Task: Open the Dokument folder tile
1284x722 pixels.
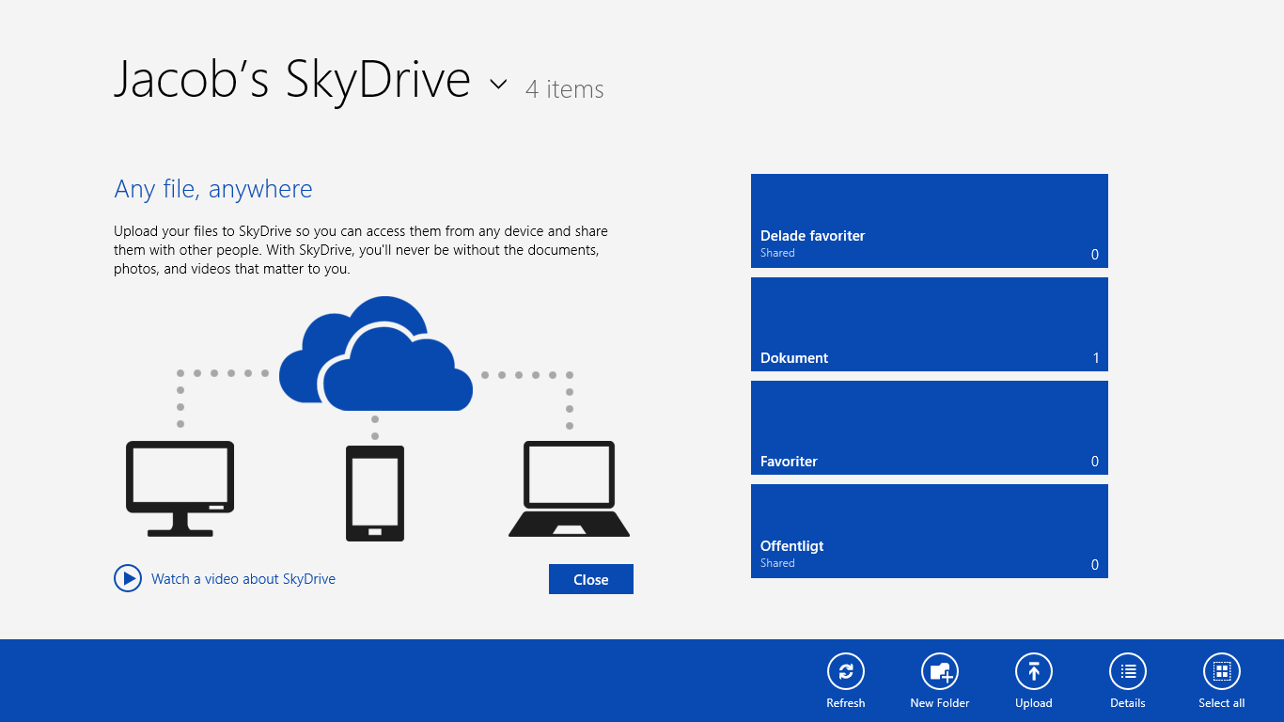Action: pos(929,324)
